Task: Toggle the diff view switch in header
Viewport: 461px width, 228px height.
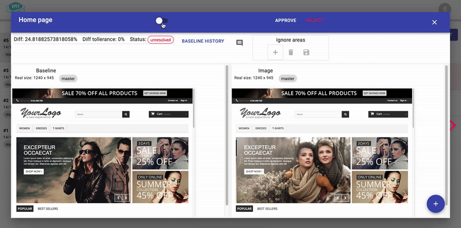Action: 162,21
